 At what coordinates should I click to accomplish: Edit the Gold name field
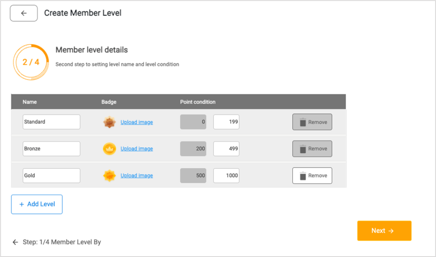(x=52, y=176)
